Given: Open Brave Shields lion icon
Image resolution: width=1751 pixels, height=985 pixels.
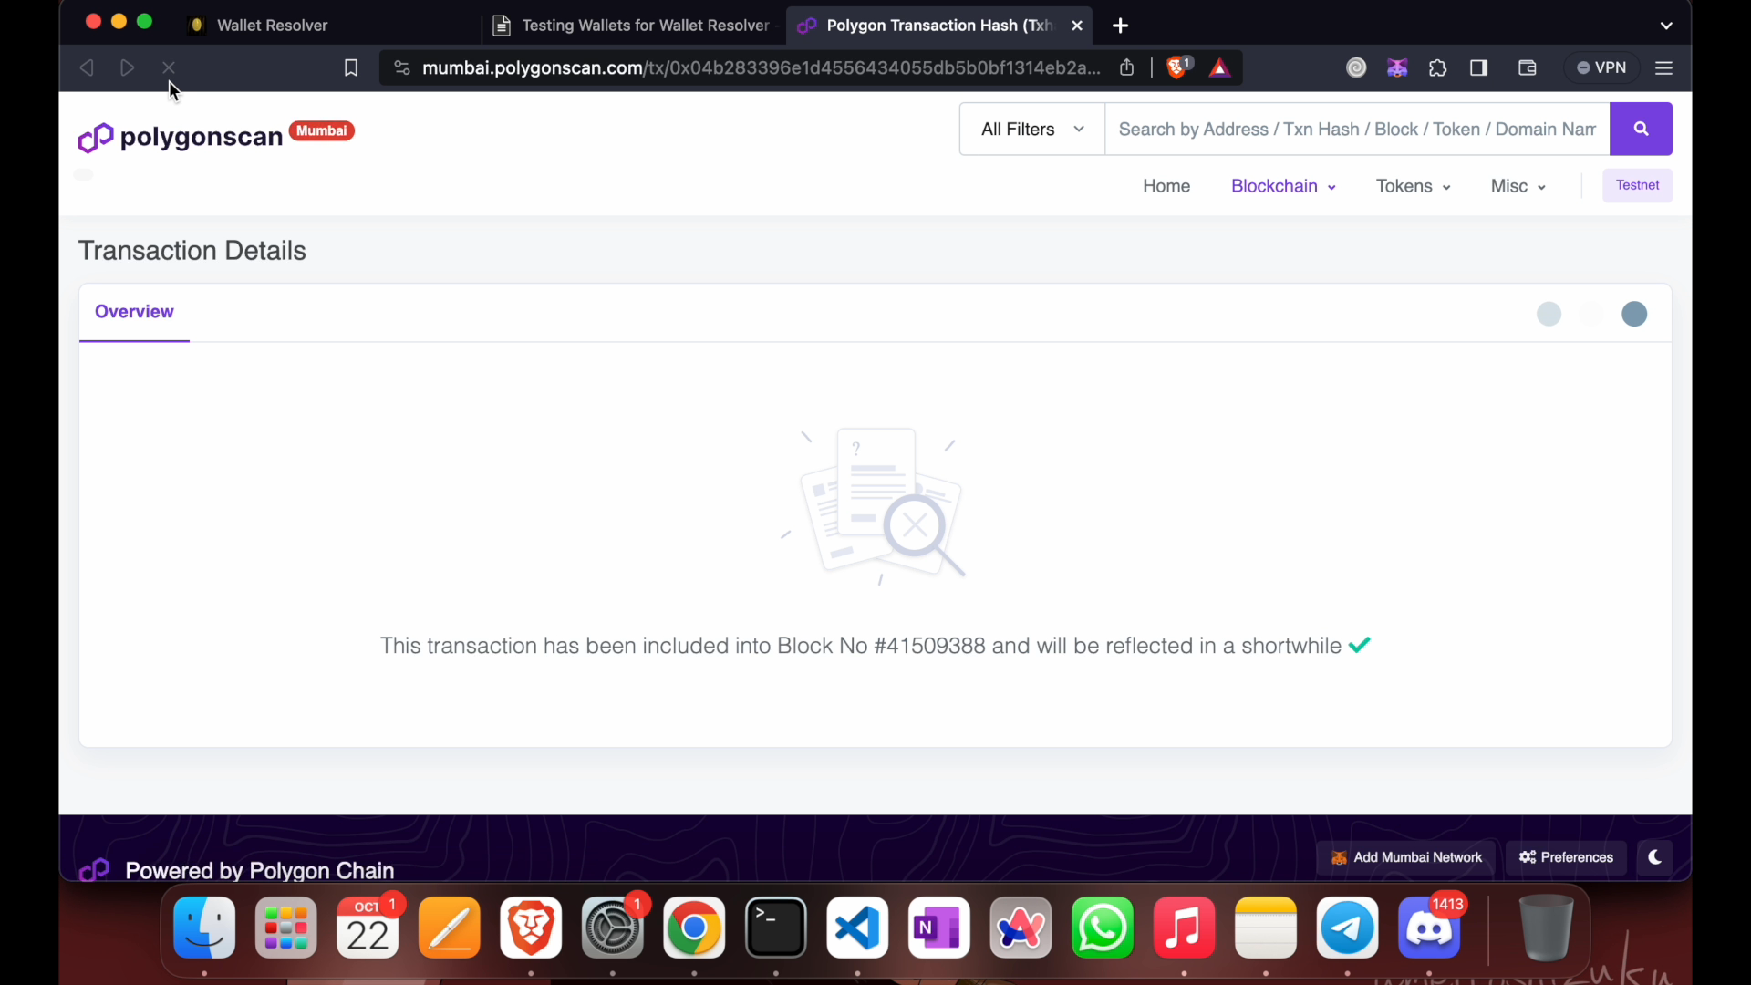Looking at the screenshot, I should tap(1178, 67).
